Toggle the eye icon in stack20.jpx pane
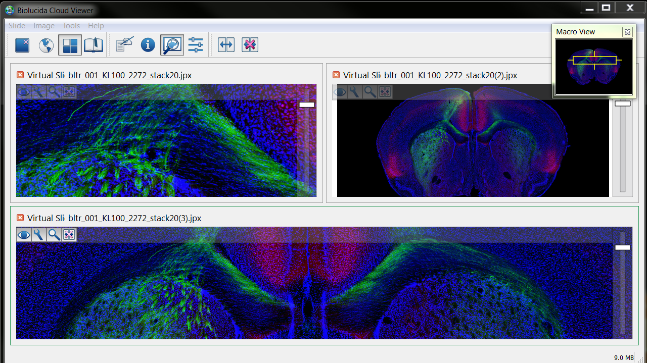Viewport: 647px width, 363px height. (24, 92)
